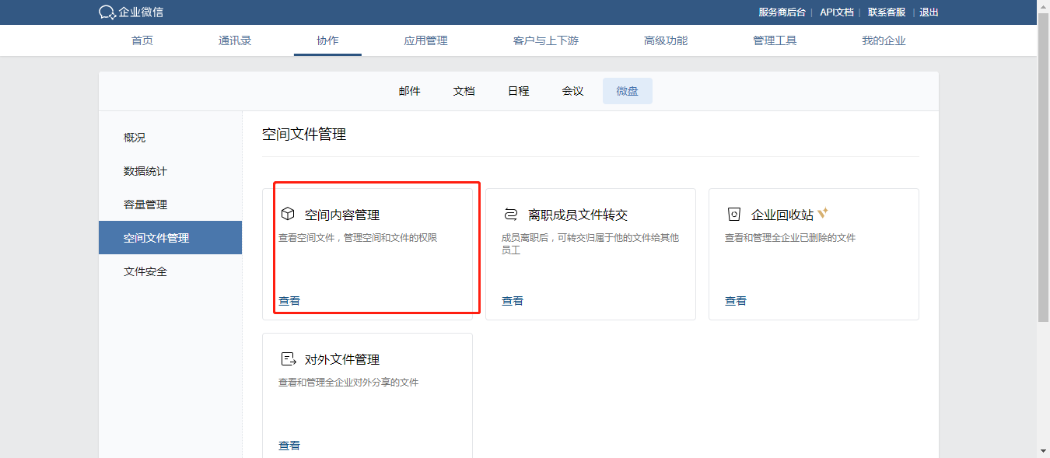The image size is (1050, 458).
Task: Select the 邮件 sub-tab
Action: [x=410, y=91]
